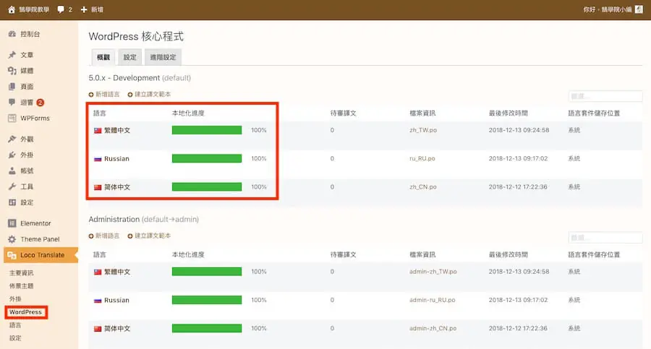
Task: Switch to the 概觀 tab
Action: coord(103,57)
